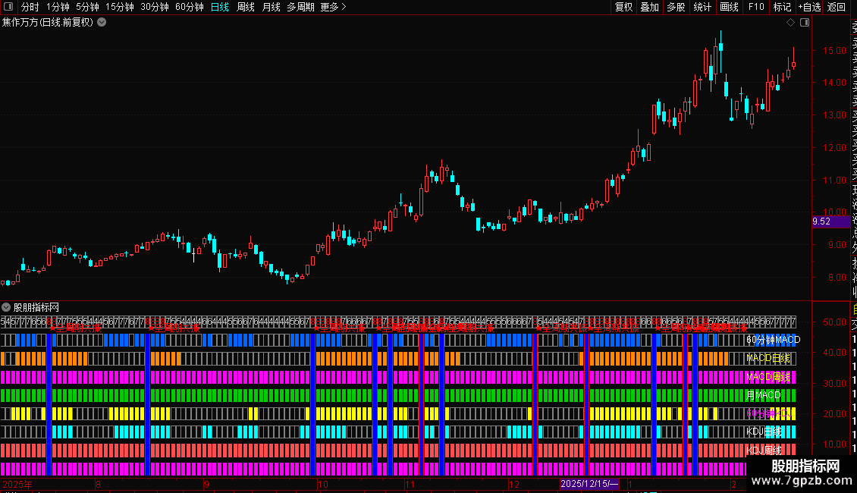
Task: Select the 2025/12/15 date marker on timeline
Action: tap(589, 484)
